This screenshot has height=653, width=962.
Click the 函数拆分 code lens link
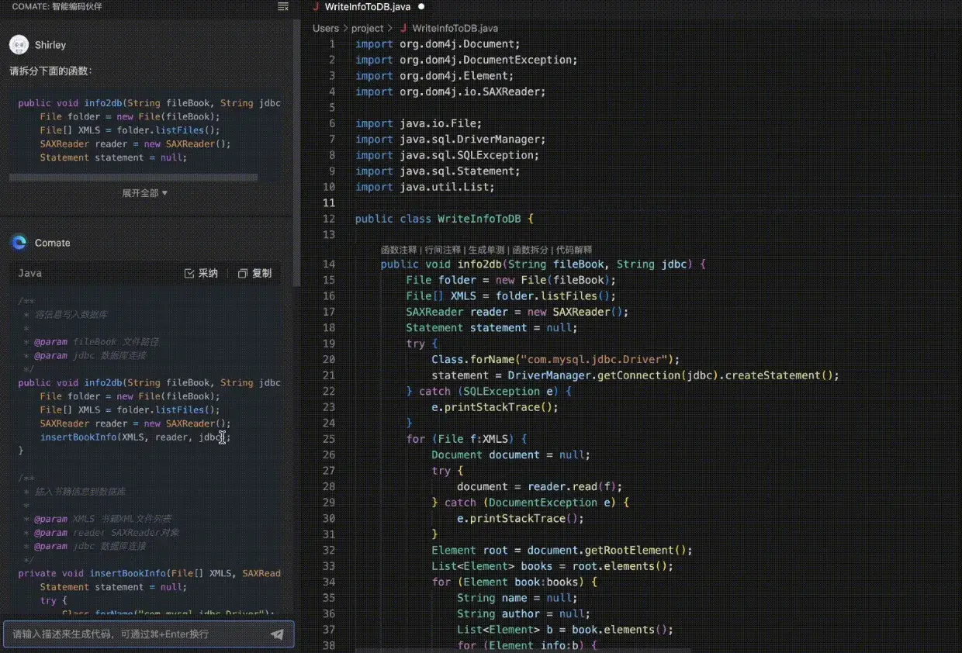point(530,250)
